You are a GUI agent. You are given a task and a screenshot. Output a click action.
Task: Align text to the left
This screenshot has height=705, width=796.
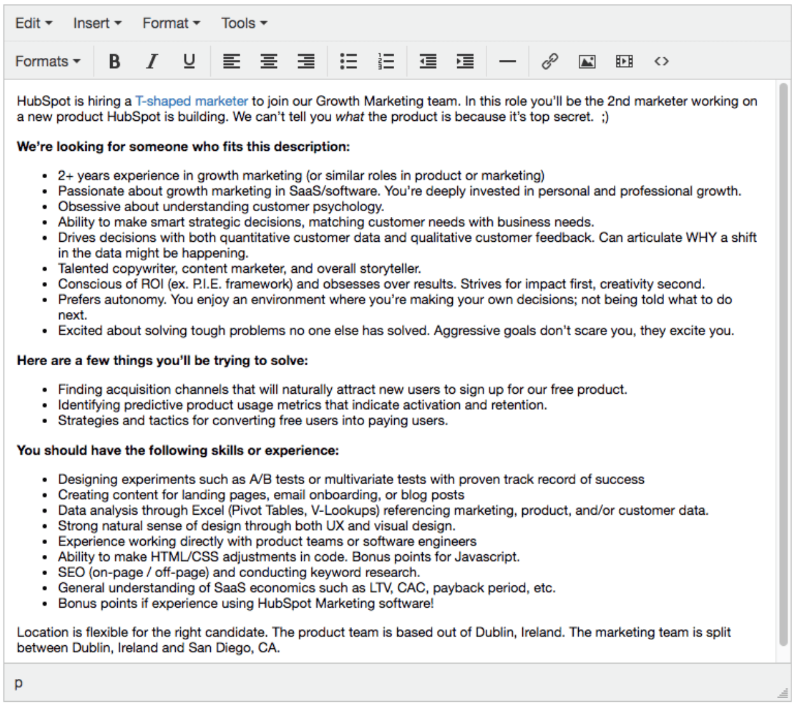pyautogui.click(x=232, y=61)
